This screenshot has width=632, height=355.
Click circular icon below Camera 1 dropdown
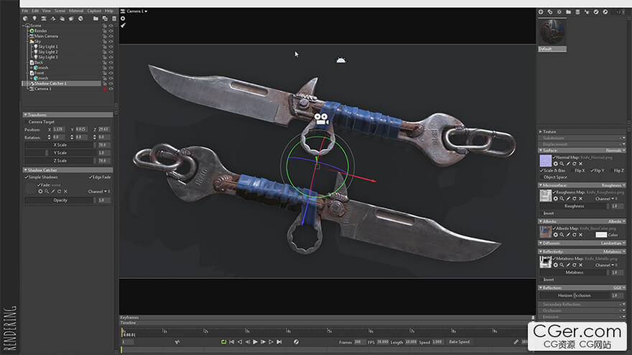point(123,19)
